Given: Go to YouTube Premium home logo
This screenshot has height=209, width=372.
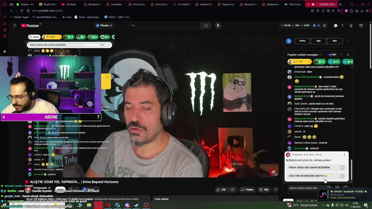Looking at the screenshot, I should (x=30, y=26).
